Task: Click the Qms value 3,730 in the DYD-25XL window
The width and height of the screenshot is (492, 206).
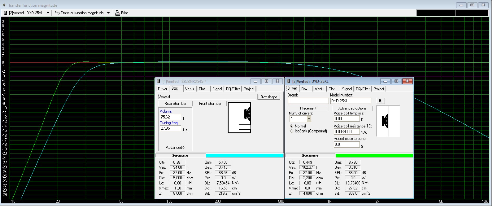Action: point(353,162)
